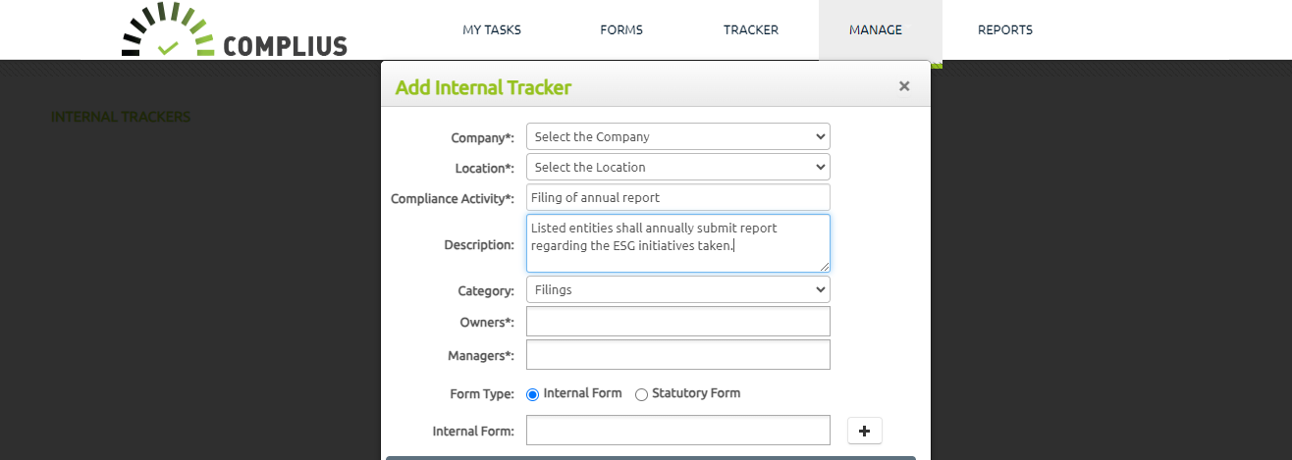Click the Managers input field

(x=677, y=355)
